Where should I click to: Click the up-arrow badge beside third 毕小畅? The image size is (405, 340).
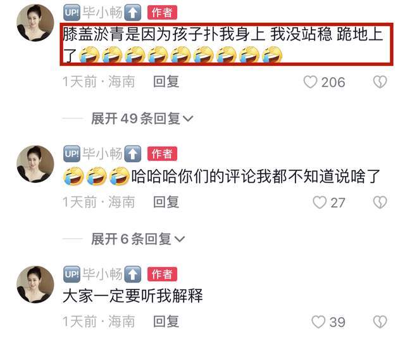(x=132, y=274)
